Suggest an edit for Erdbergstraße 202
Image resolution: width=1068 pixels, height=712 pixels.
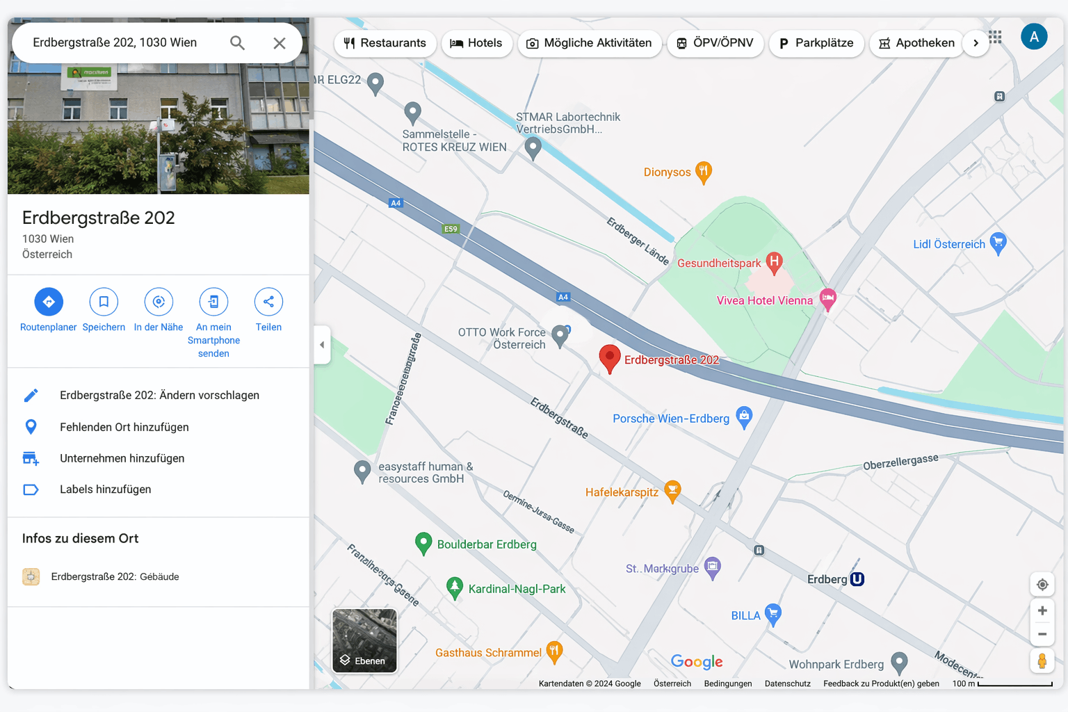[159, 395]
